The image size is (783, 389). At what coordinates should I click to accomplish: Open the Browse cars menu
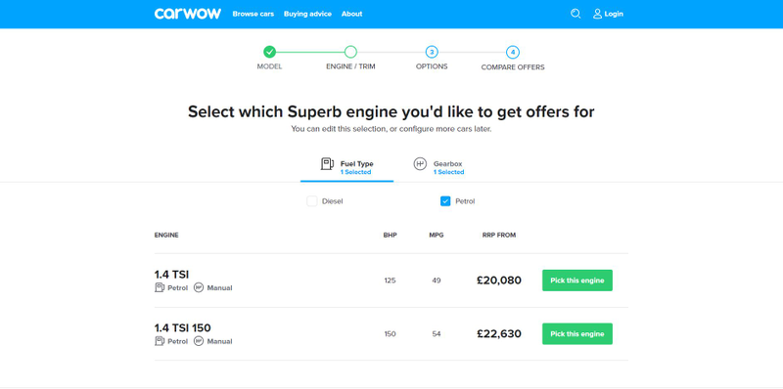253,14
